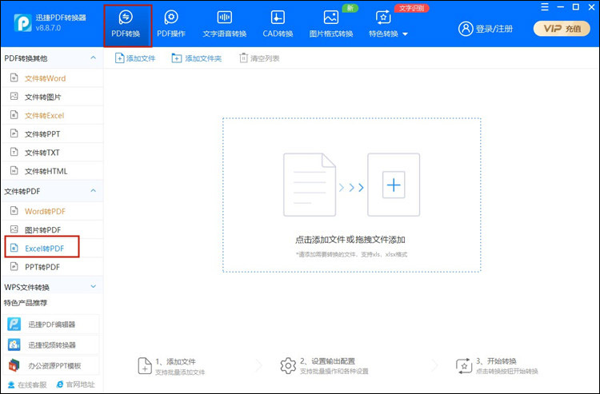Click 添加文件夹 in the toolbar
The width and height of the screenshot is (600, 394).
click(197, 58)
